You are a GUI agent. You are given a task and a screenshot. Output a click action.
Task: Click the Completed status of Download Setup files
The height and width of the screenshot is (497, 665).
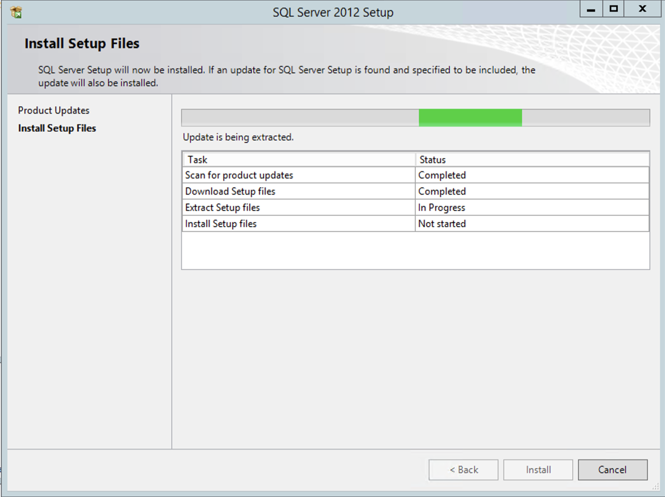[x=442, y=191]
